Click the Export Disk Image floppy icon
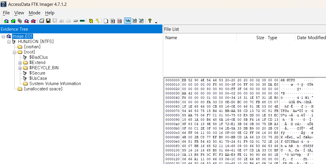The image size is (326, 164). pos(48,21)
